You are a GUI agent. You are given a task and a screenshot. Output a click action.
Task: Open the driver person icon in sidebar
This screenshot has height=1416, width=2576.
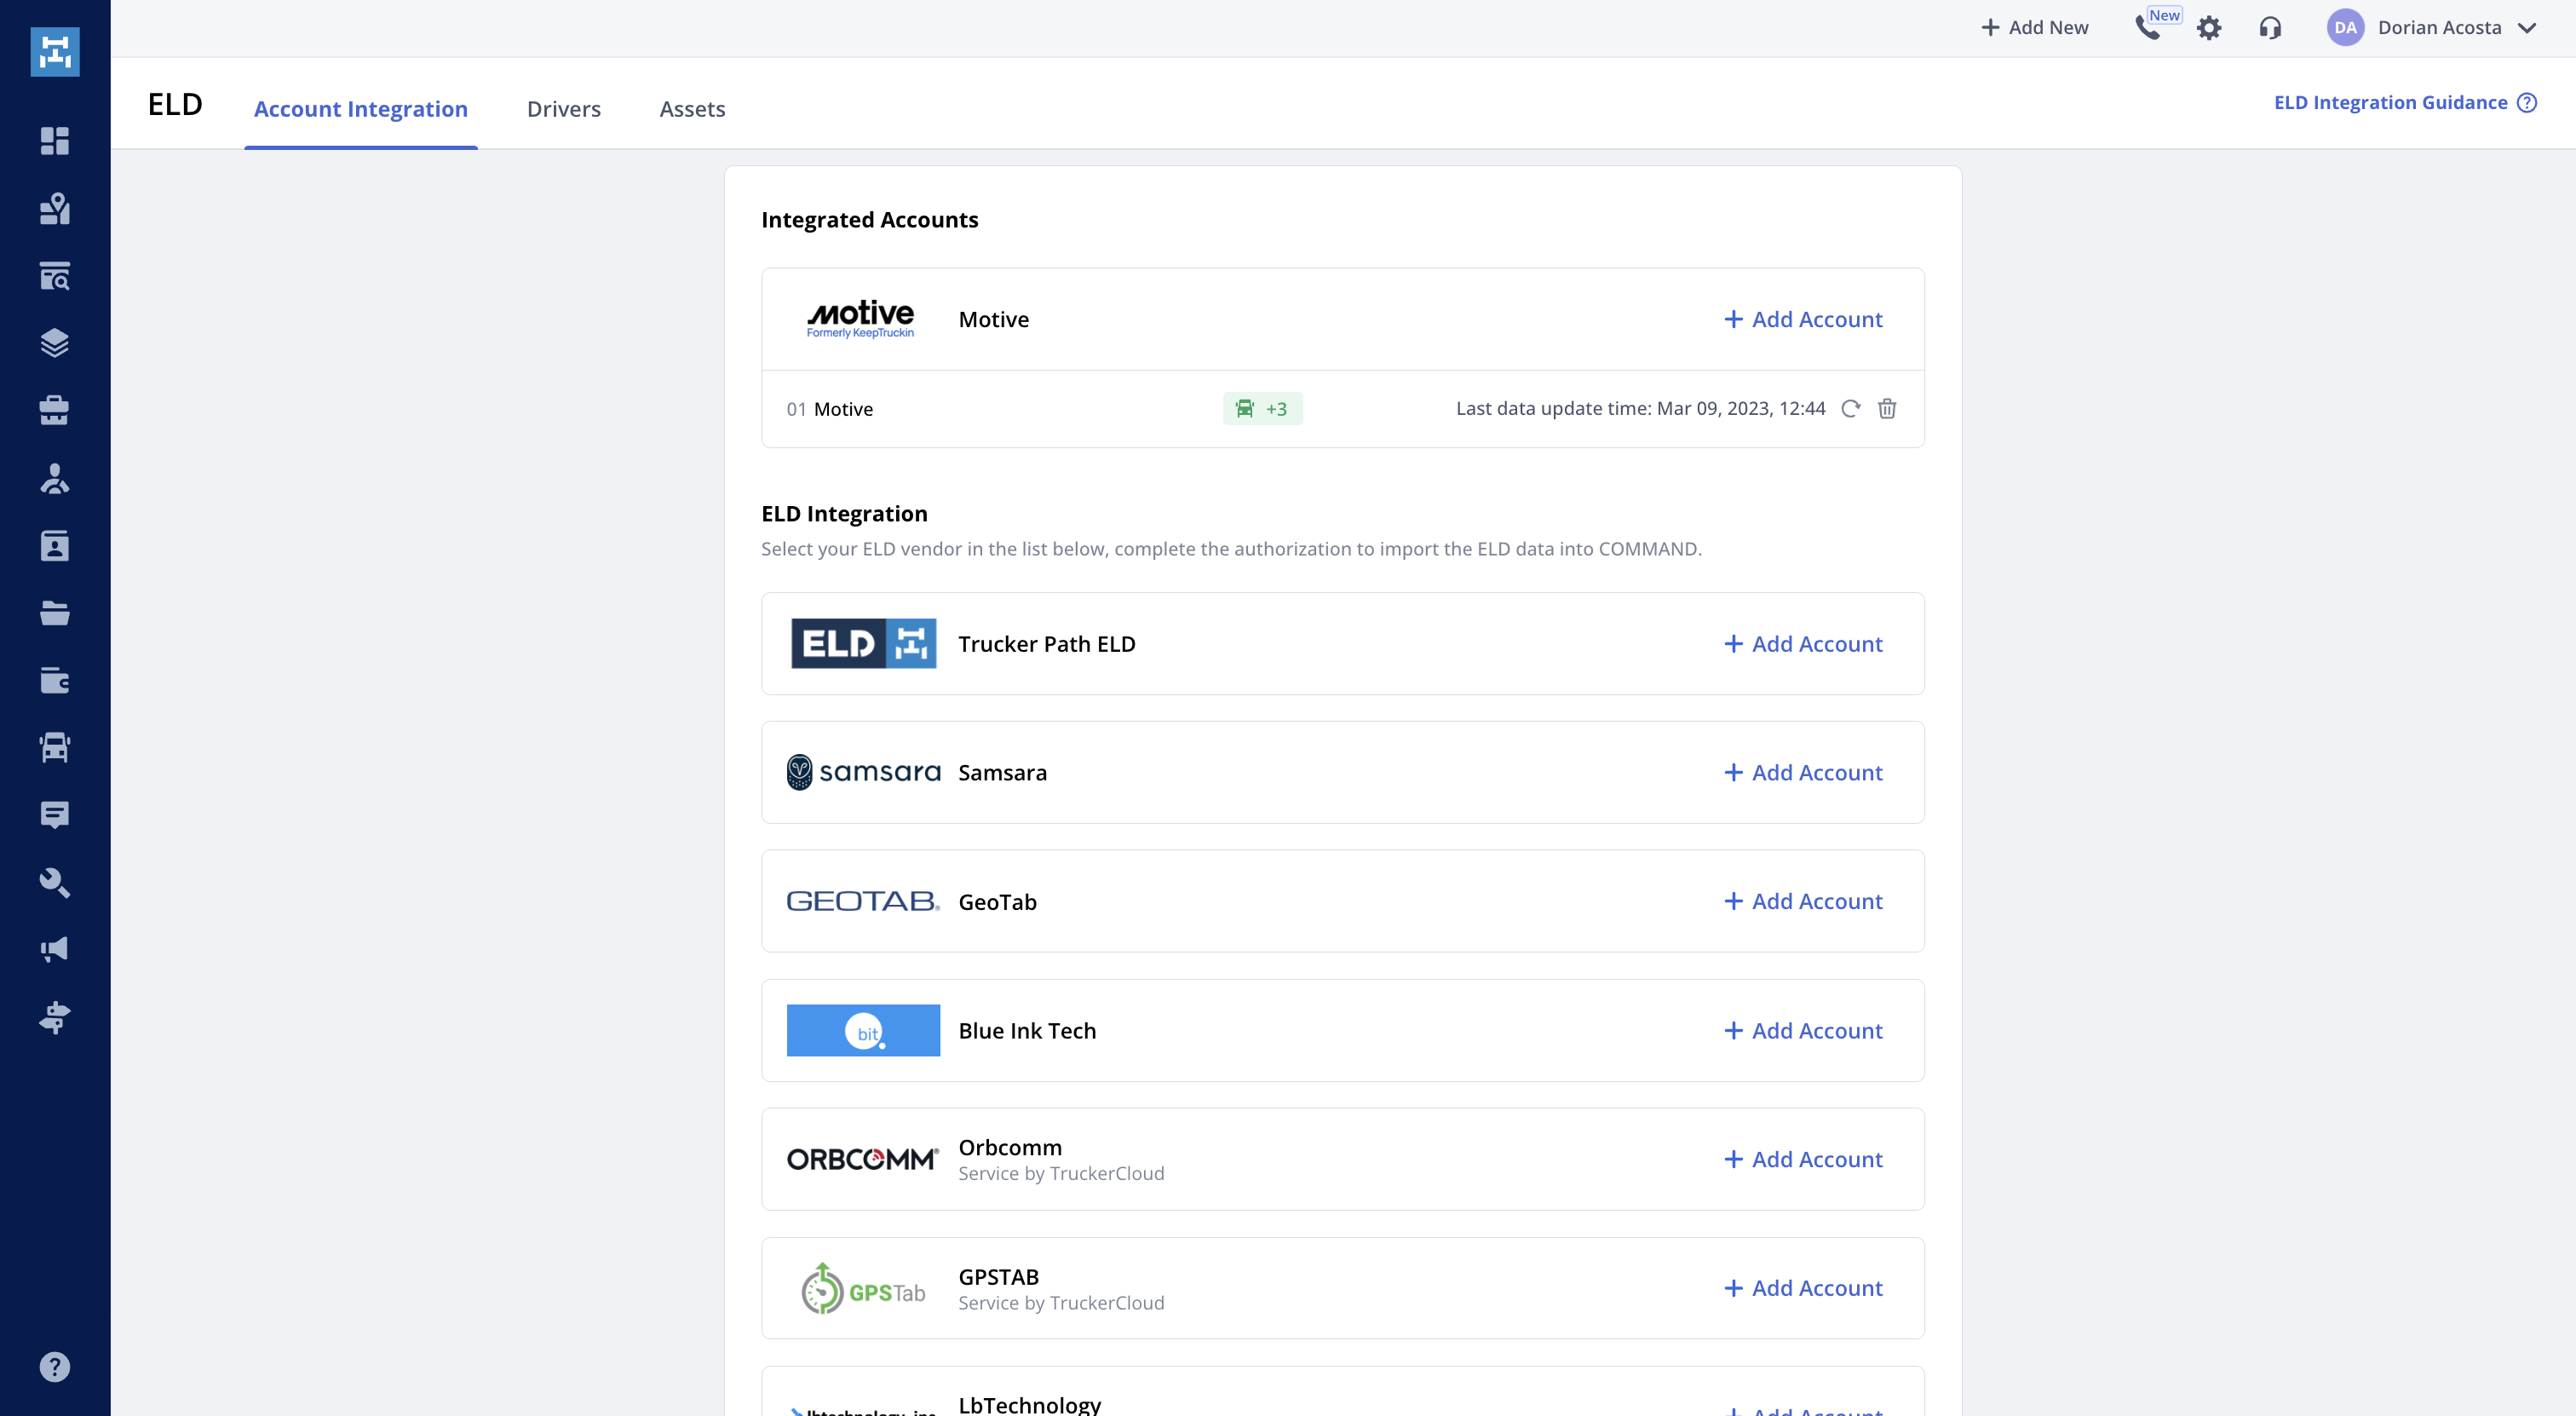click(x=55, y=478)
